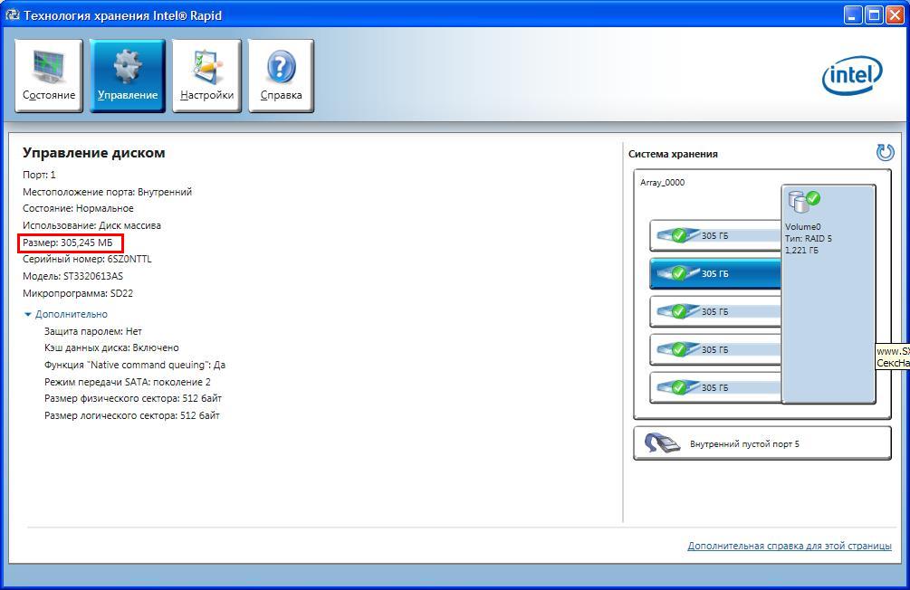
Task: Click Состояние: Нормальное line
Action: point(78,208)
